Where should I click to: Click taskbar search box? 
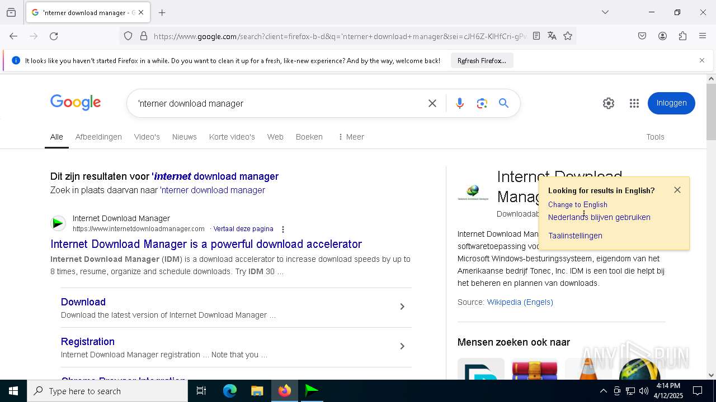point(107,391)
